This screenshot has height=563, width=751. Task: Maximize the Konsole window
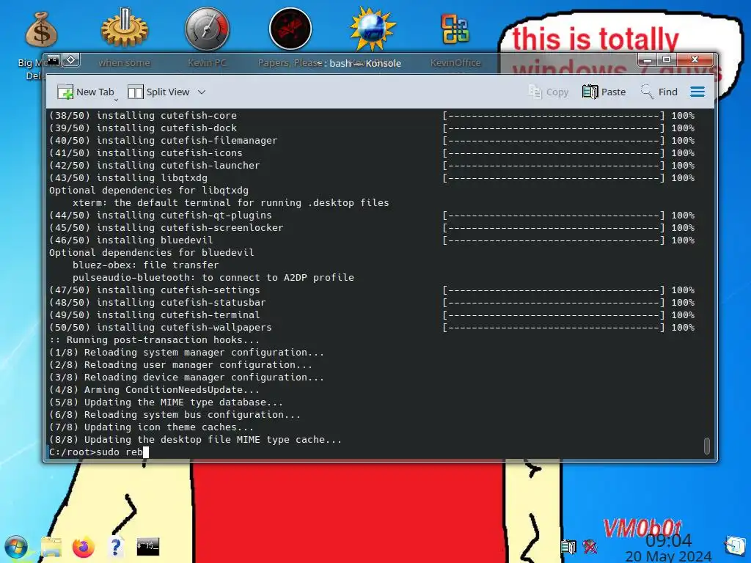pos(666,60)
